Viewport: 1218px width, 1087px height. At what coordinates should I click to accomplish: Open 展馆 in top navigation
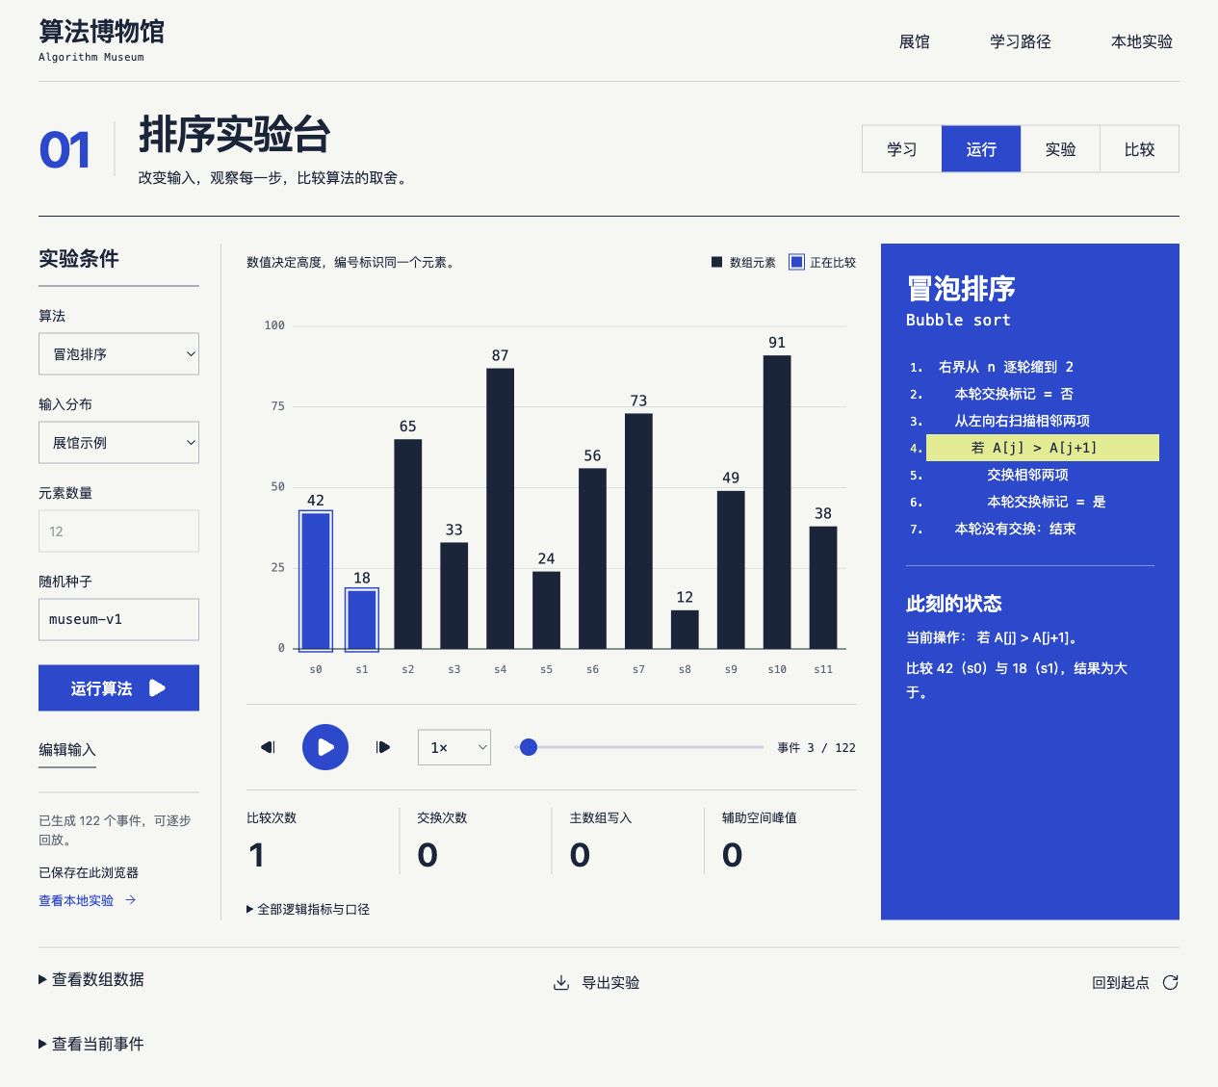(915, 41)
